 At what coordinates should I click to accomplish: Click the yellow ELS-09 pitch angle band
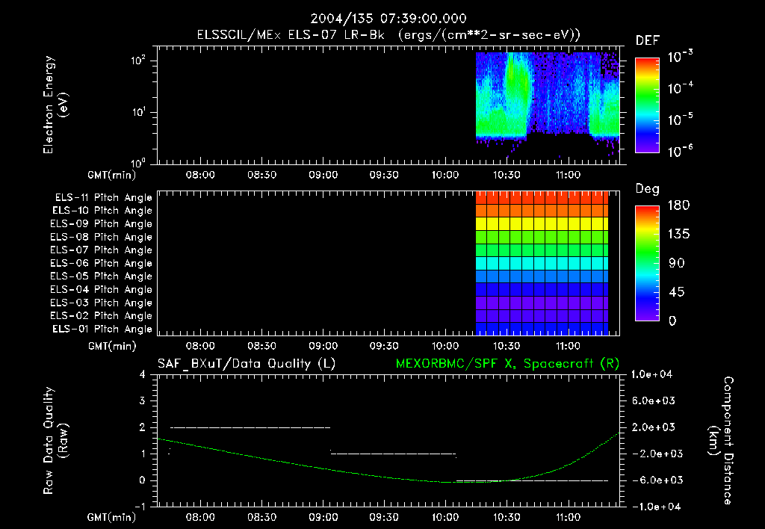point(542,224)
